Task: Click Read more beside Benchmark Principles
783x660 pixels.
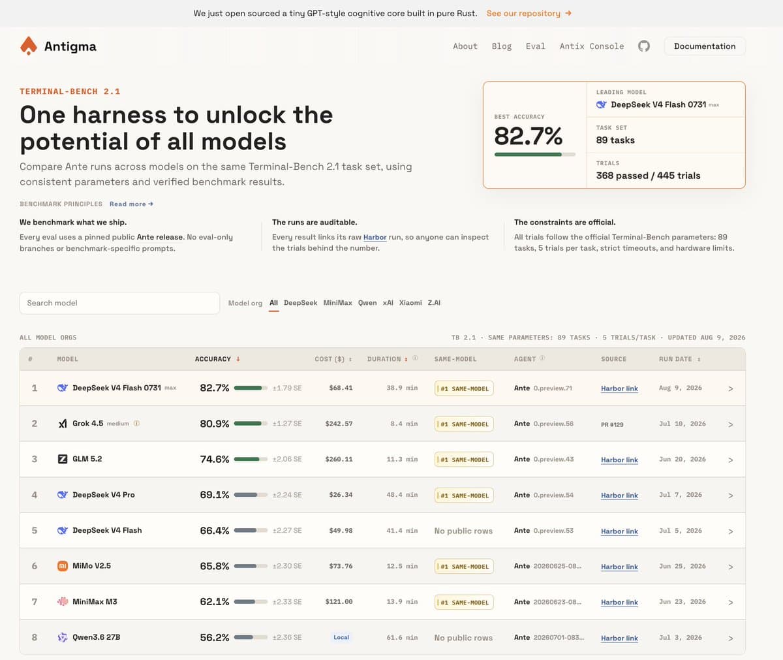Action: 131,204
